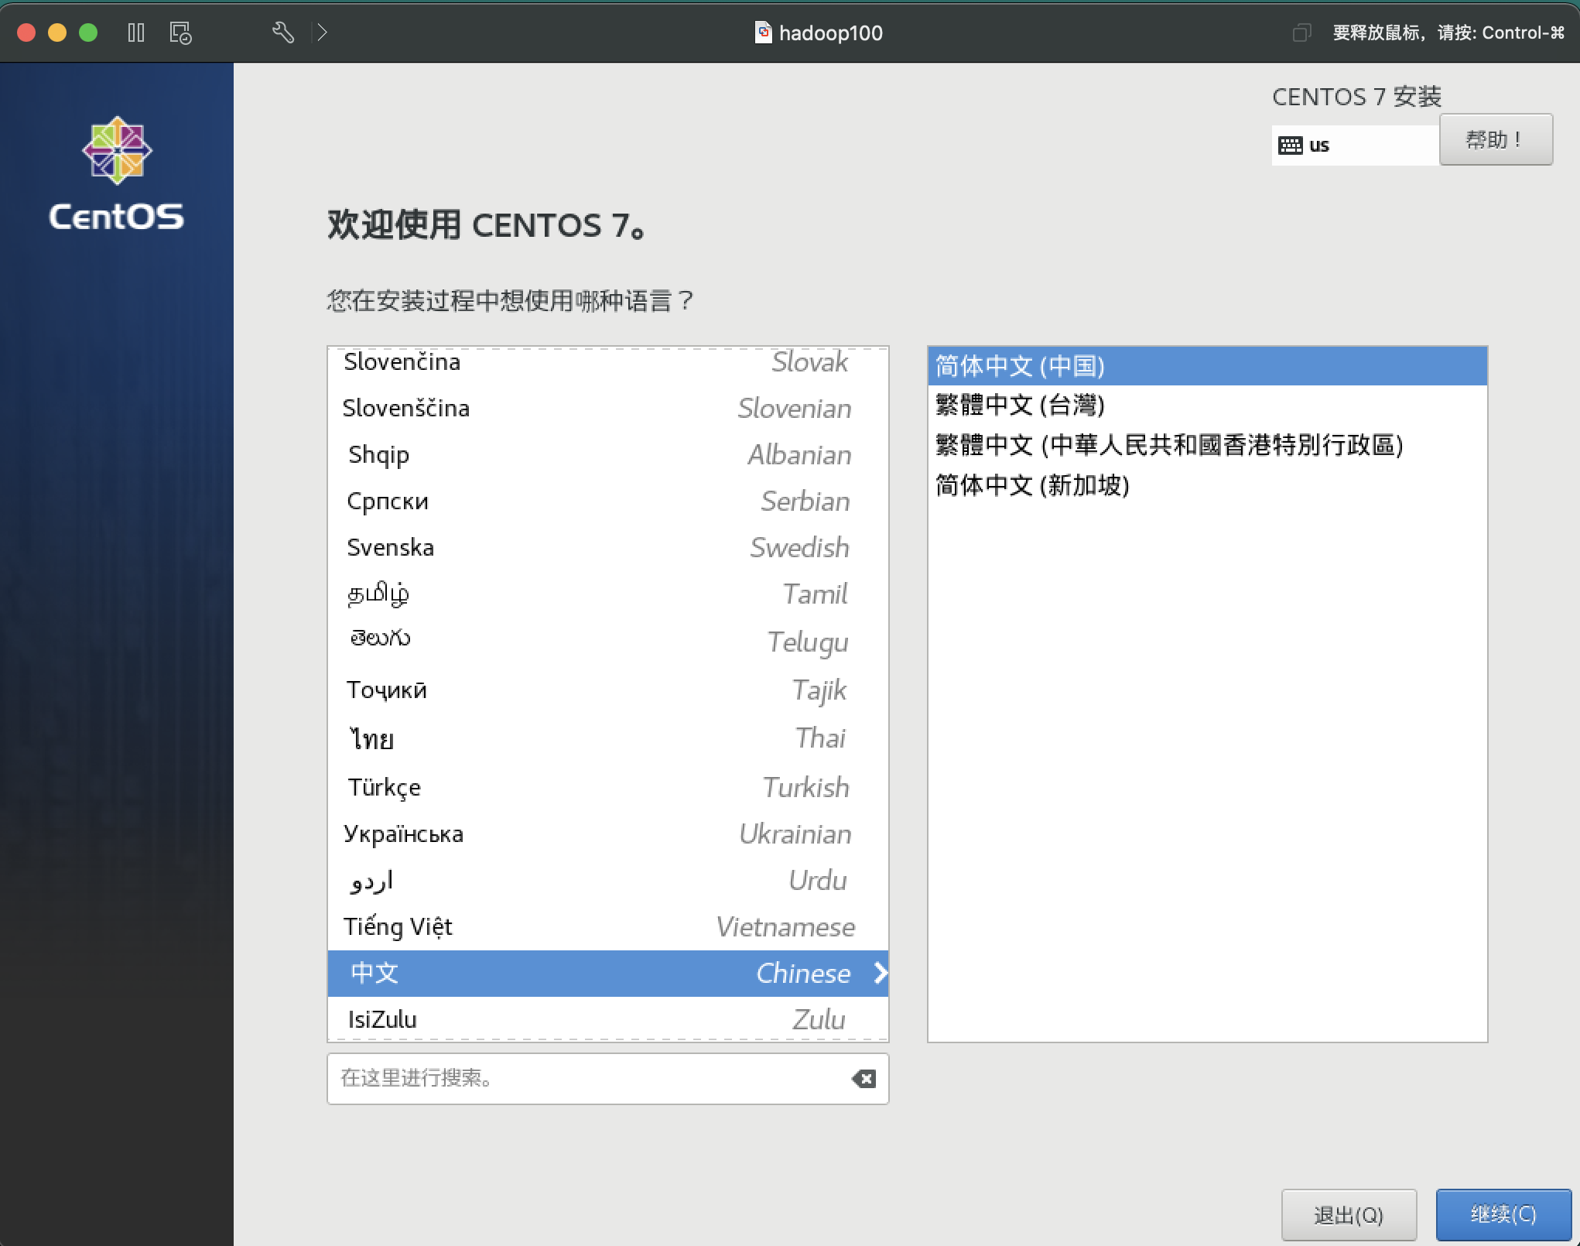
Task: Open the virtual machine settings wrench icon
Action: 283,33
